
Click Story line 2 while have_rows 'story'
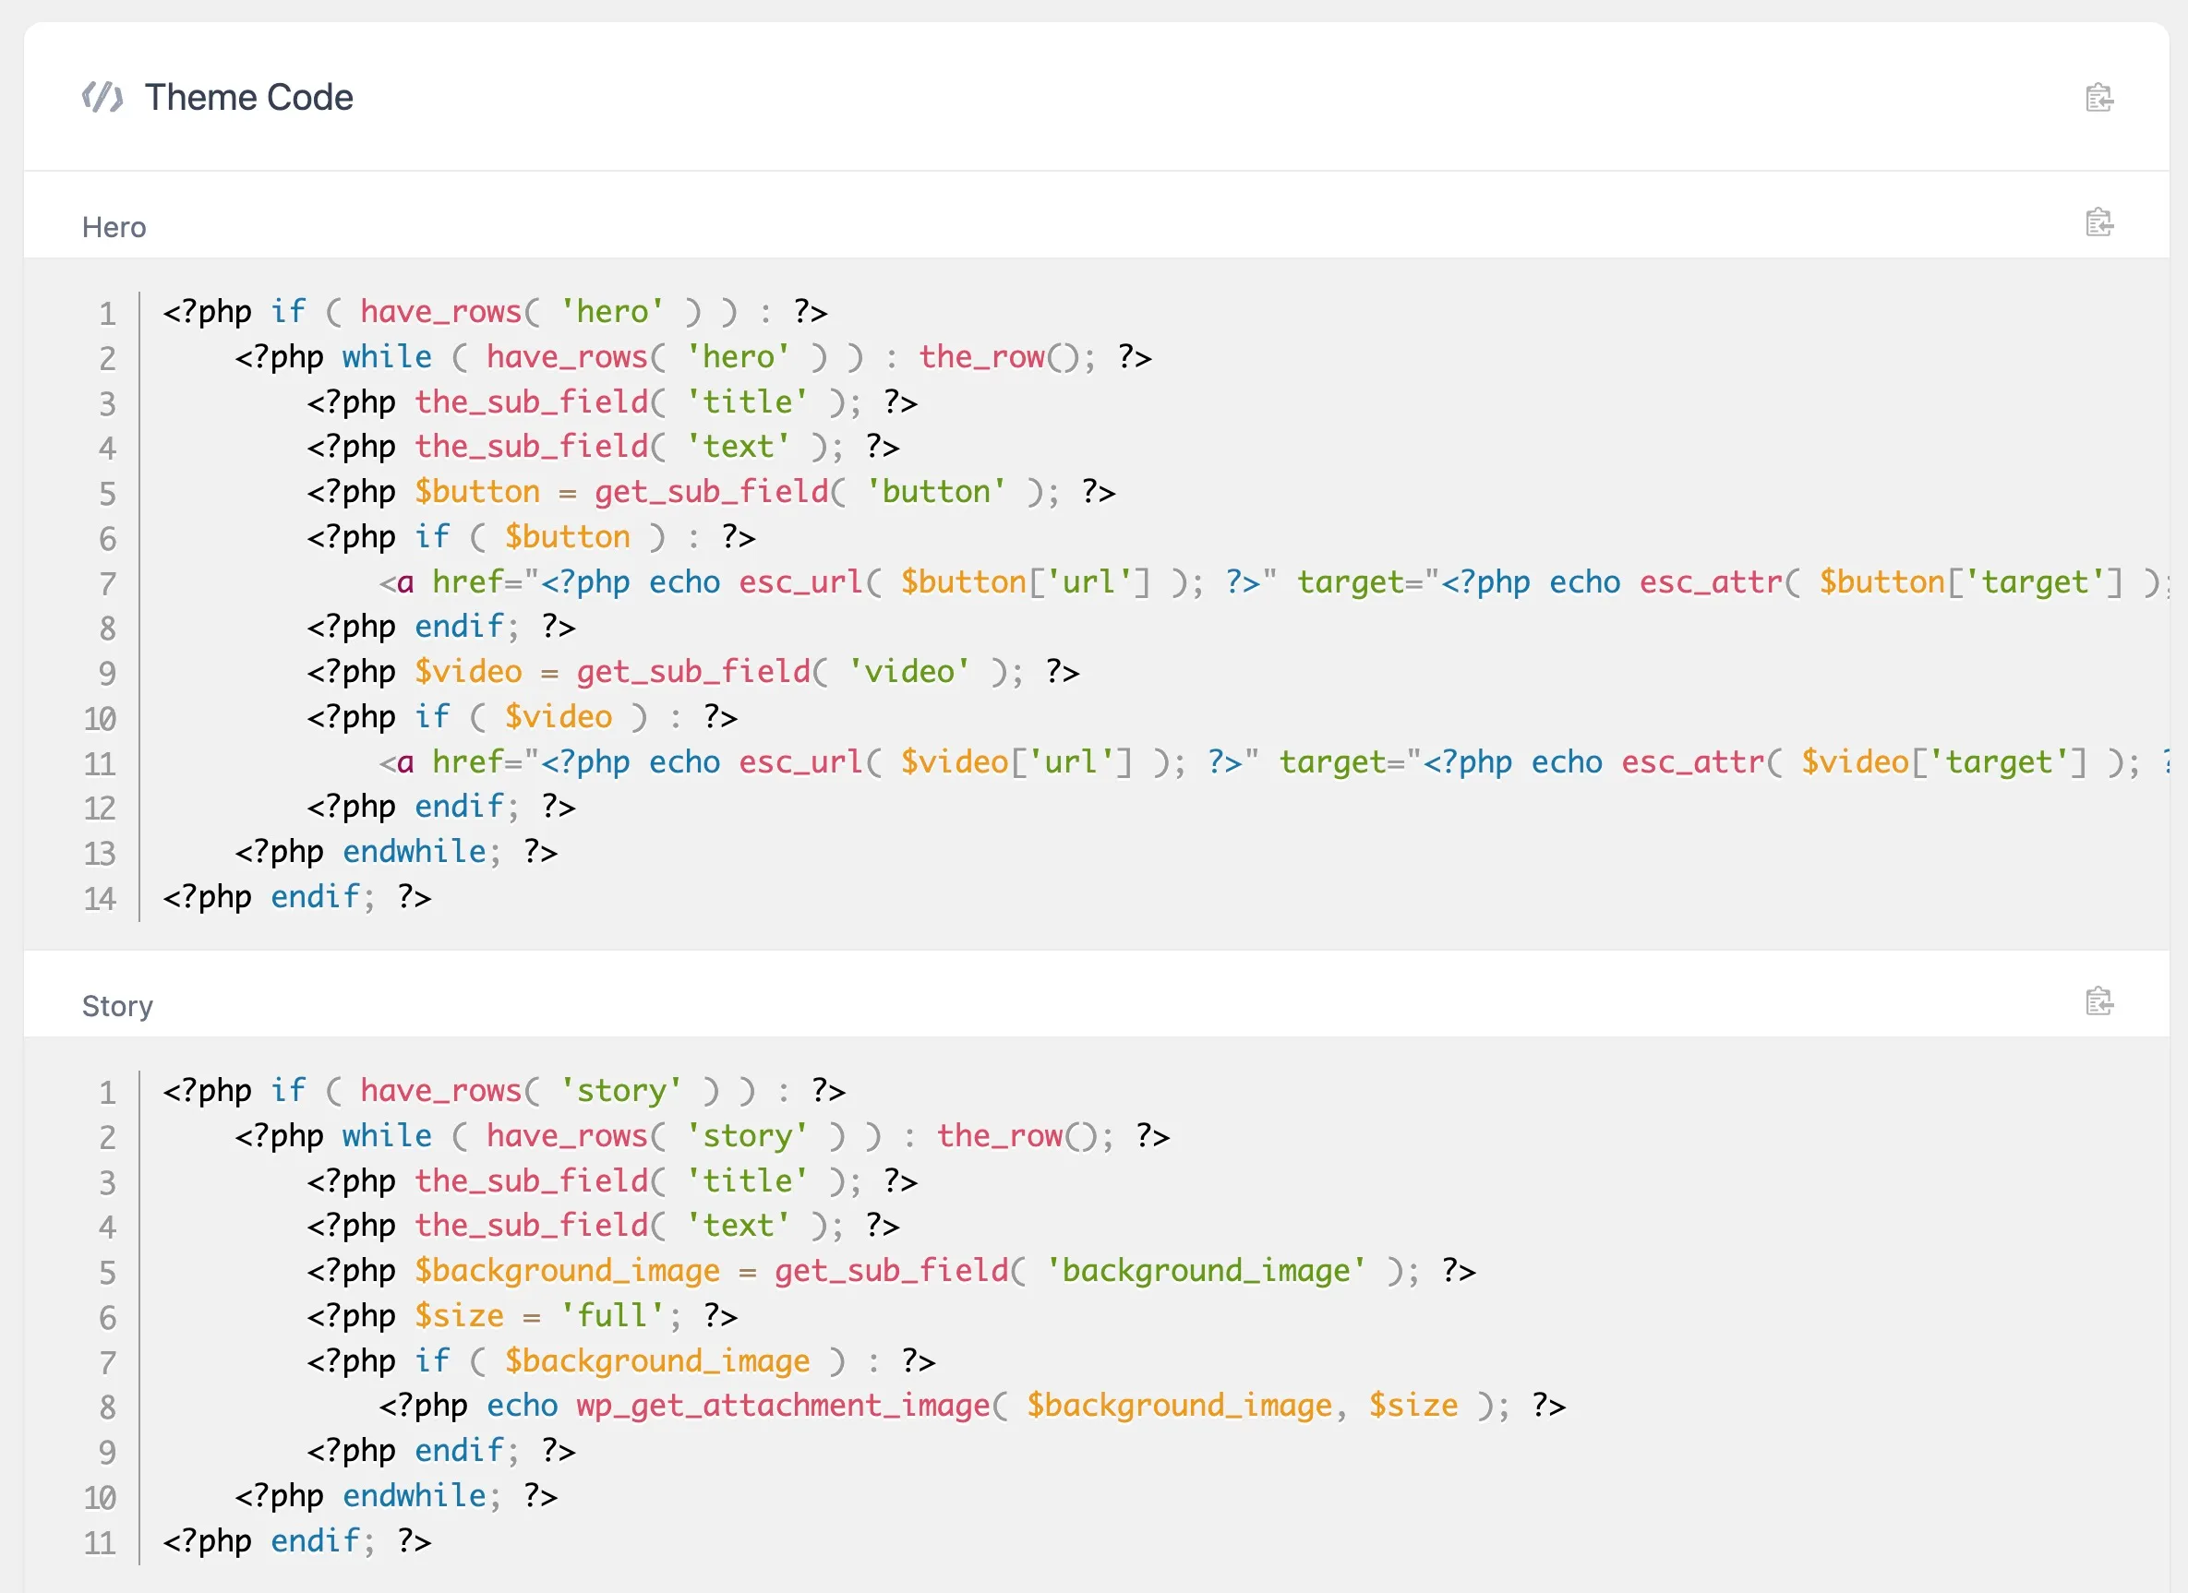pos(703,1136)
